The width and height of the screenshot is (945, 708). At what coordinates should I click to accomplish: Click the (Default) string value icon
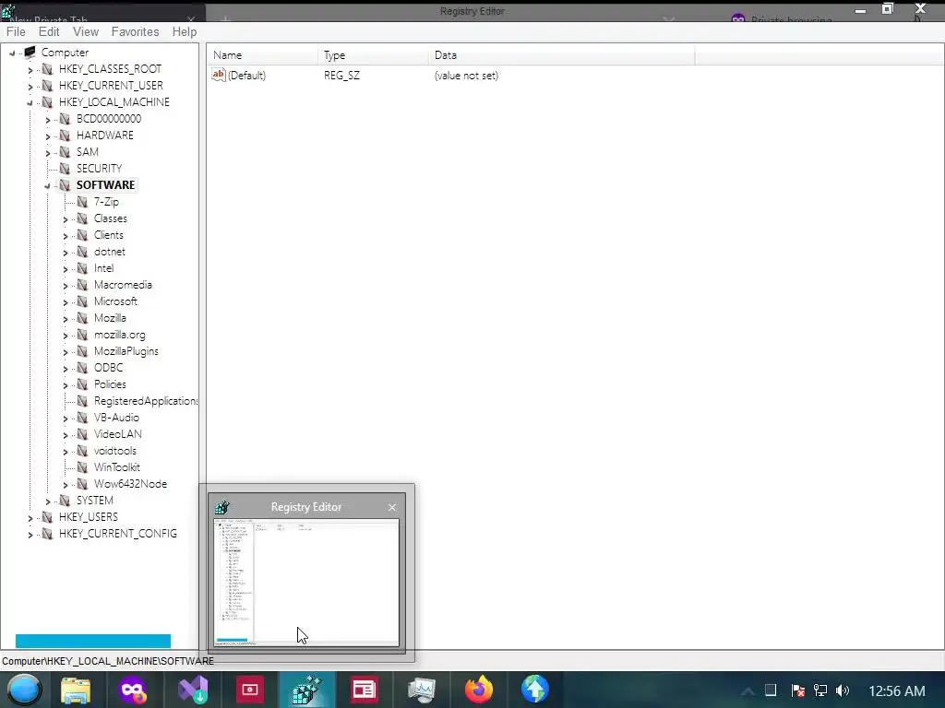click(x=218, y=76)
